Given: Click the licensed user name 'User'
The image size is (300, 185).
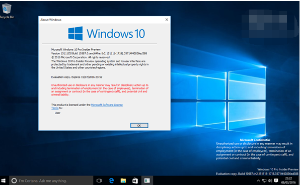Looking at the screenshot, I should tap(57, 113).
